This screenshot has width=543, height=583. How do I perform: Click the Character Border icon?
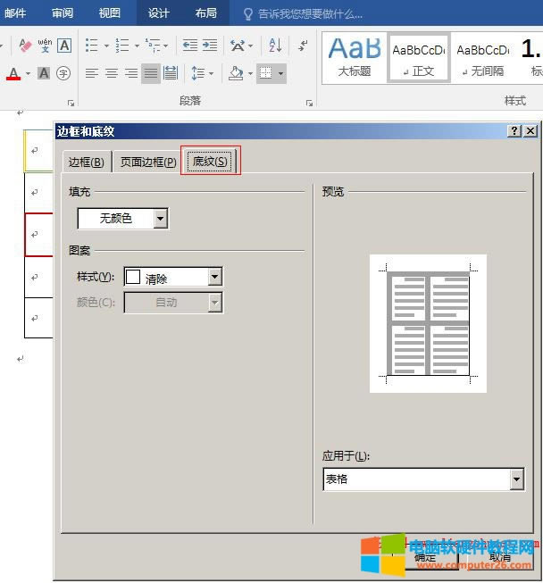(x=64, y=46)
